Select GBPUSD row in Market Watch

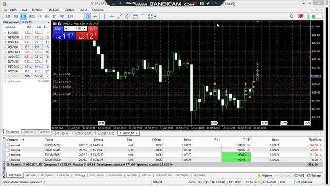(x=26, y=37)
